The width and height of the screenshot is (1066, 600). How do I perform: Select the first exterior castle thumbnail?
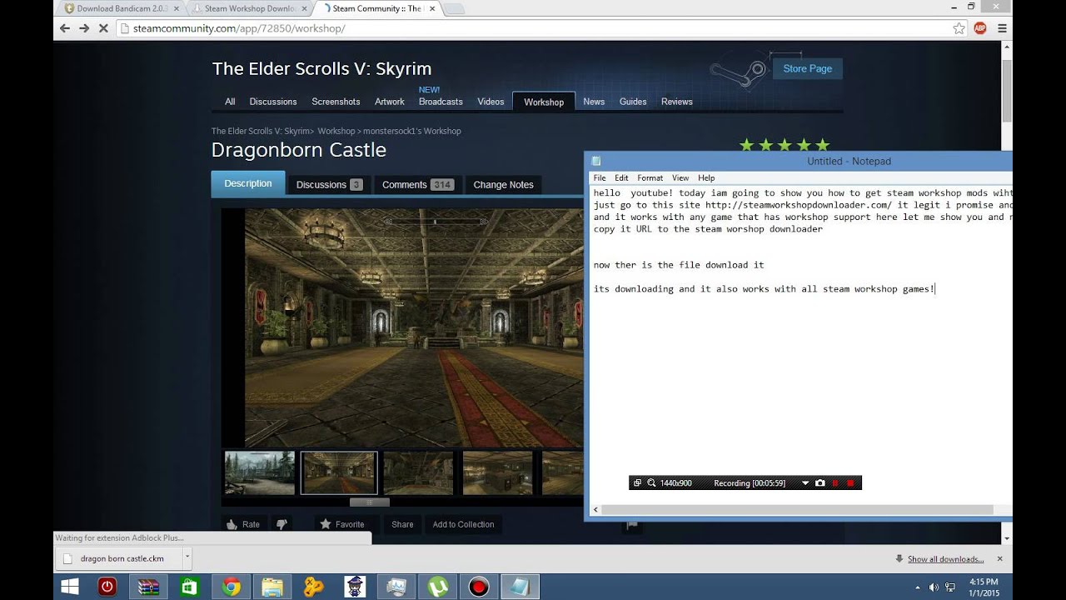coord(260,473)
